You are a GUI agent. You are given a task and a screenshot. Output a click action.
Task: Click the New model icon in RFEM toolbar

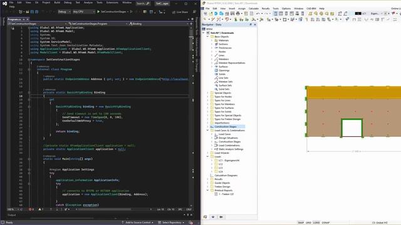206,14
